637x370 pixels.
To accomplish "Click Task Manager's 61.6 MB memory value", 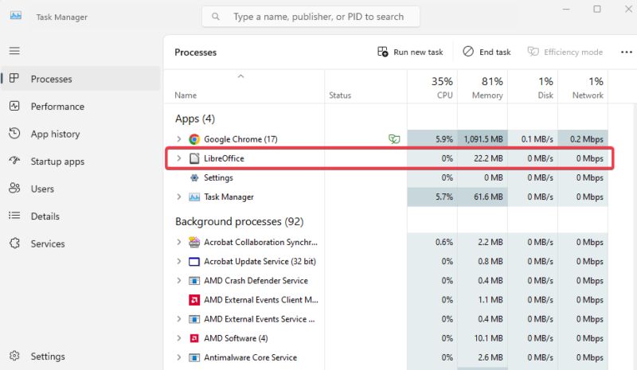I will pyautogui.click(x=488, y=197).
